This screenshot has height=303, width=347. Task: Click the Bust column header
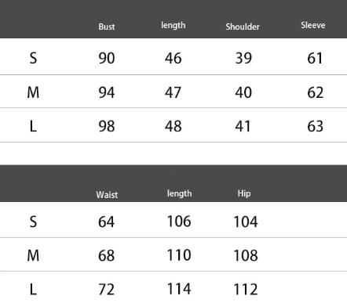[107, 27]
